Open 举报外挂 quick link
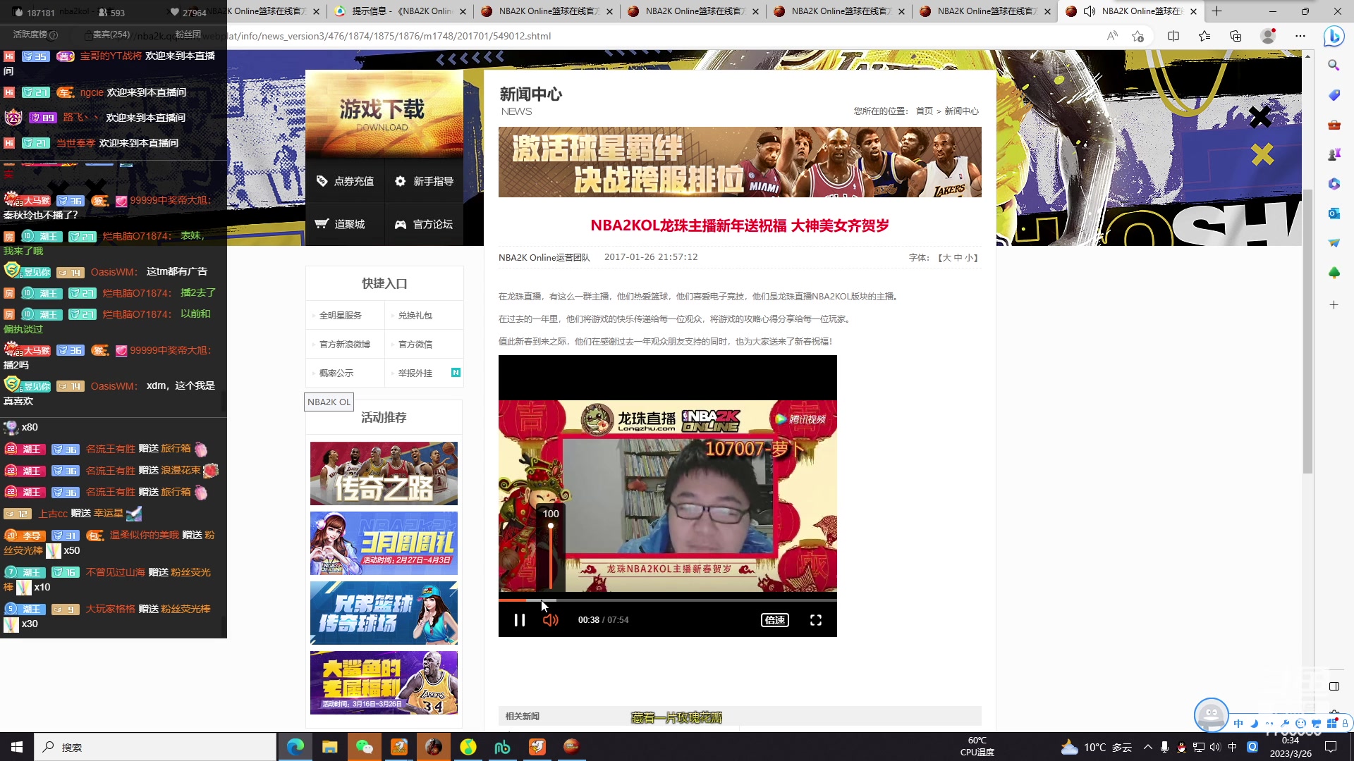This screenshot has height=761, width=1354. click(415, 373)
